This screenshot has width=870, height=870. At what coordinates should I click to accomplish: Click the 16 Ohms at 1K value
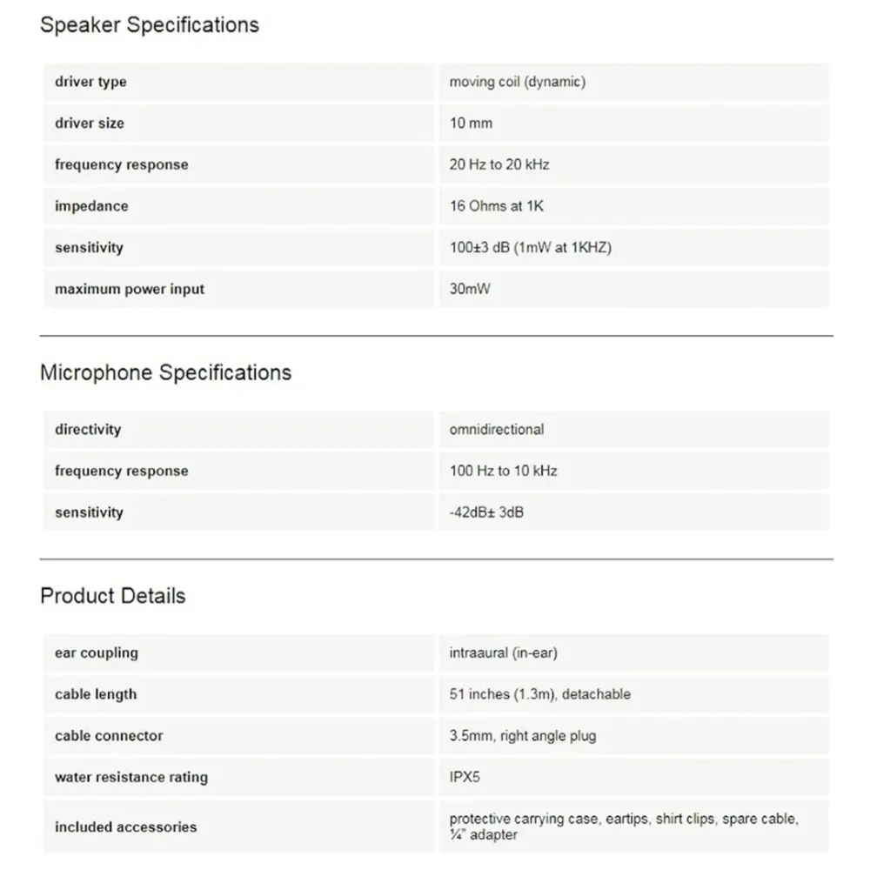(496, 206)
